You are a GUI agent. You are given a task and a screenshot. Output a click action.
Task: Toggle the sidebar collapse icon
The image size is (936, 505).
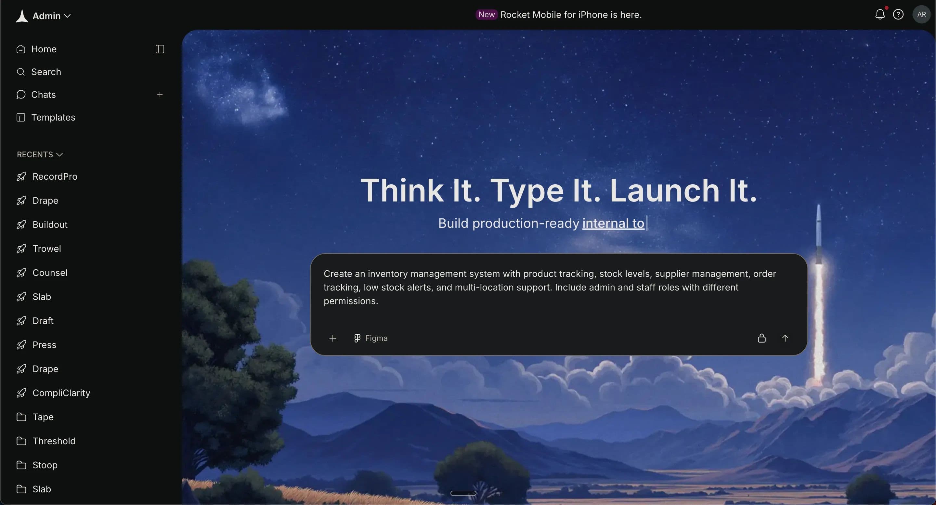pos(160,49)
